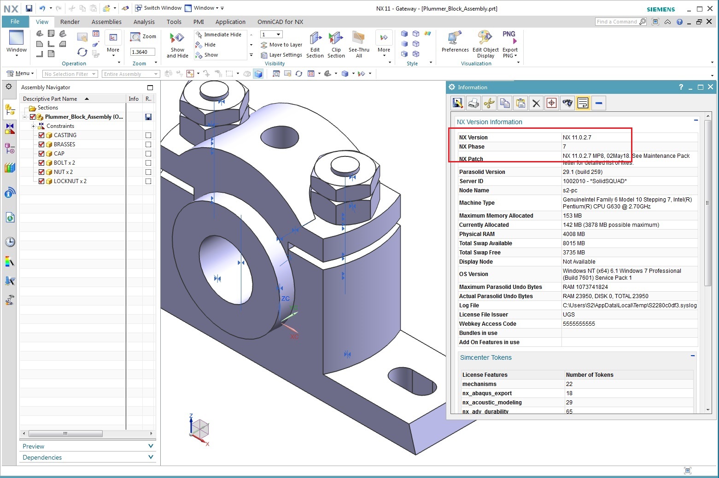
Task: Click the Layer Settings icon
Action: pos(264,55)
